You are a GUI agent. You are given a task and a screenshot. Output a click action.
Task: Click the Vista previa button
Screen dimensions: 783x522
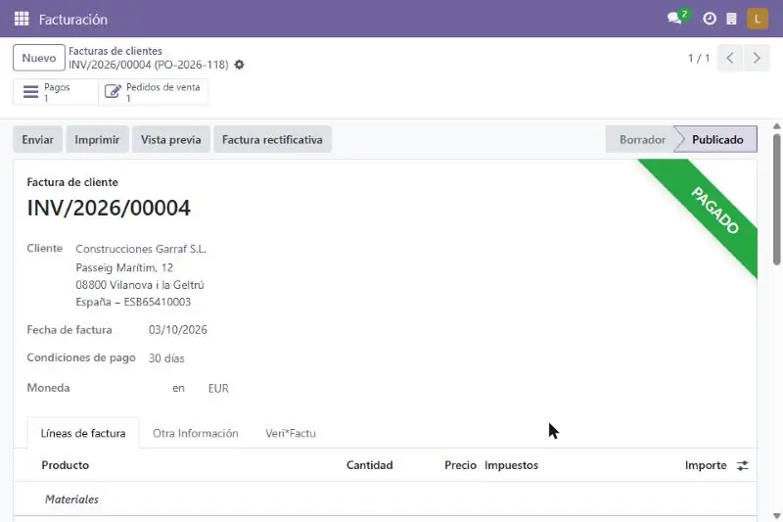pyautogui.click(x=170, y=139)
